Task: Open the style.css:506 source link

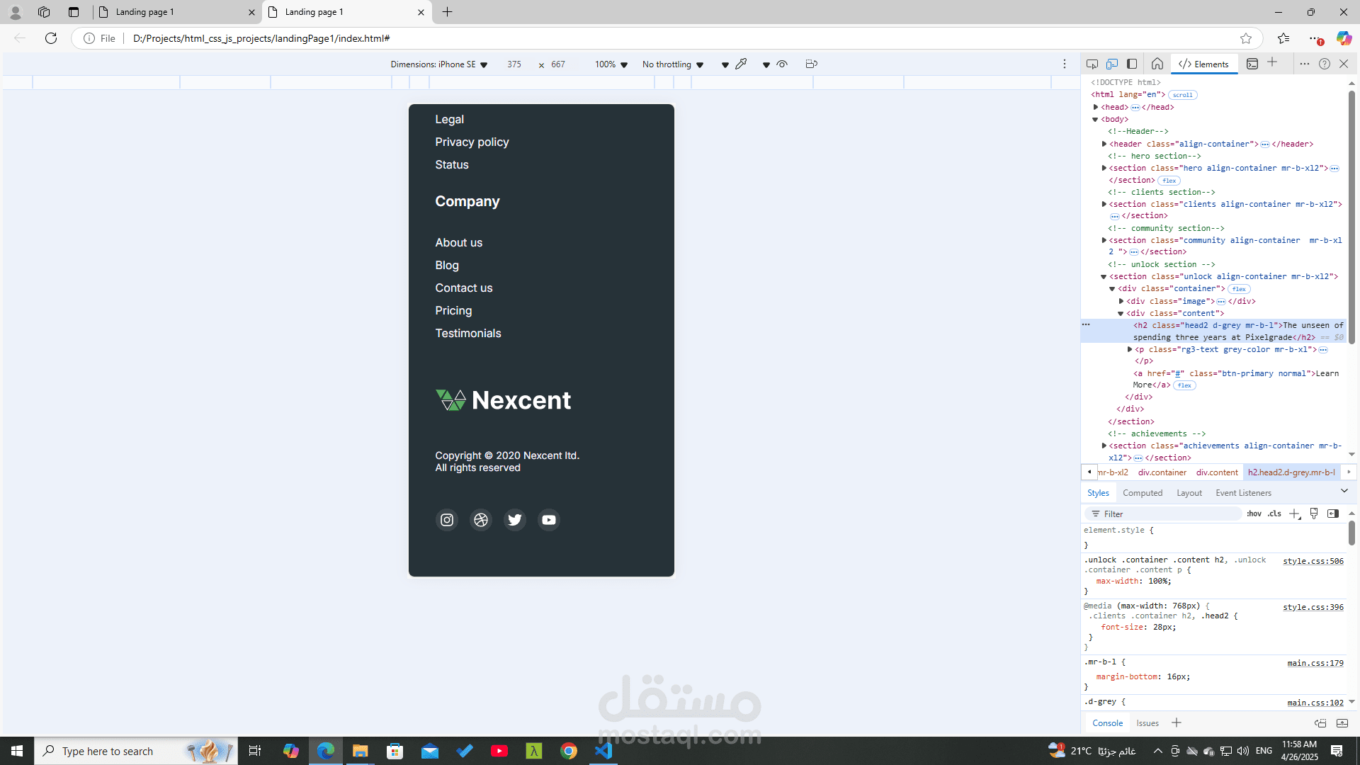Action: pyautogui.click(x=1313, y=561)
